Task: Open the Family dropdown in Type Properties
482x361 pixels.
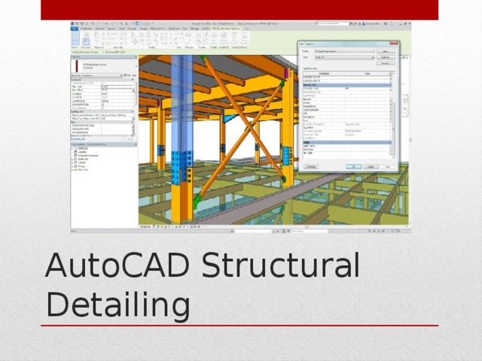Action: (344, 51)
